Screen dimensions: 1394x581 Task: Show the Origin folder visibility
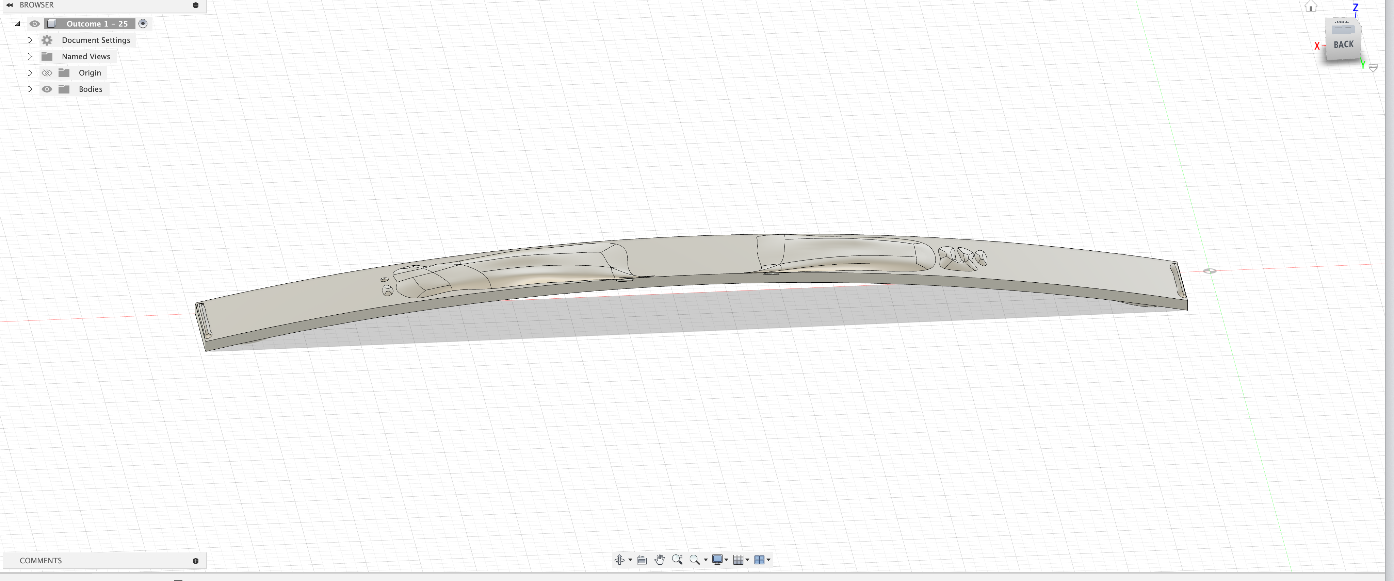[x=47, y=72]
